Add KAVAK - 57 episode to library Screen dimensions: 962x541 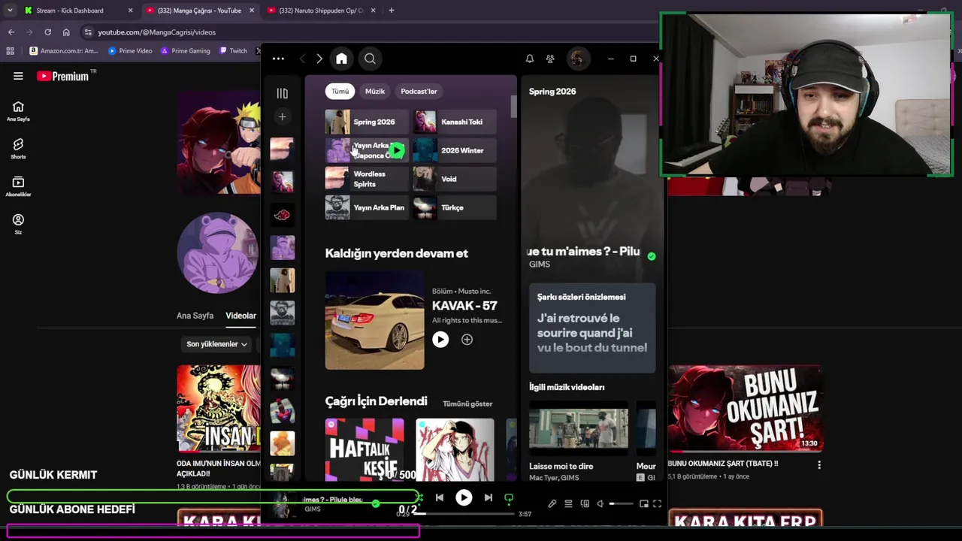click(x=467, y=340)
